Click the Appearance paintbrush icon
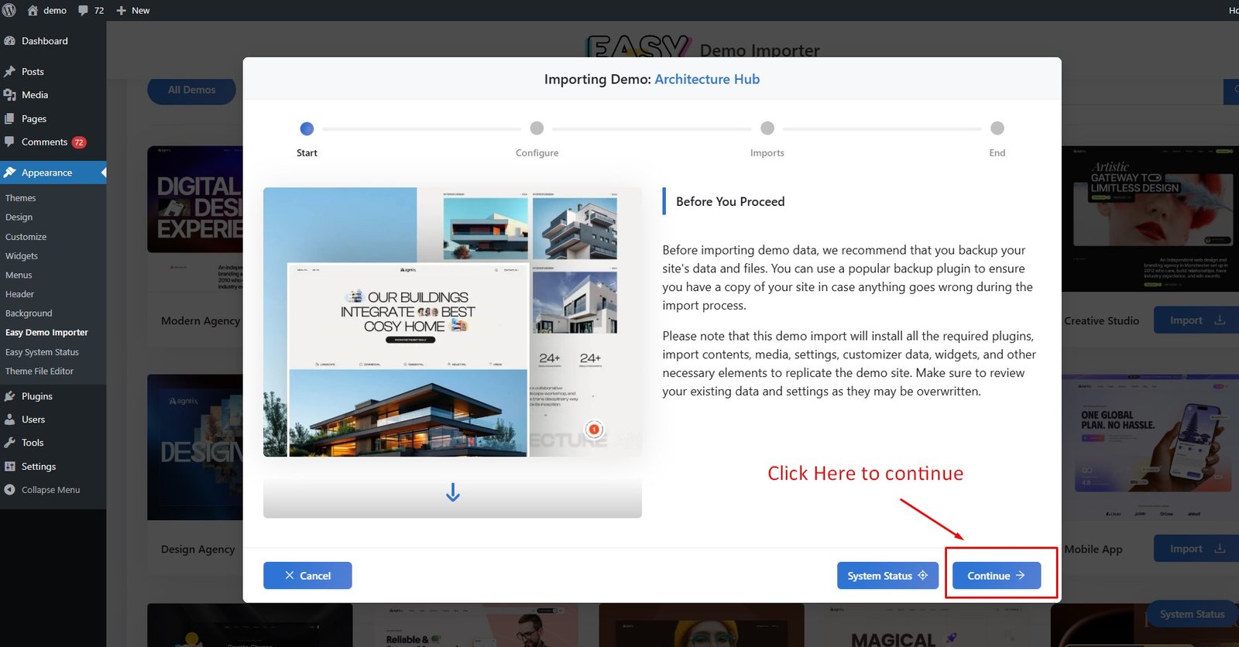The height and width of the screenshot is (647, 1239). (10, 173)
